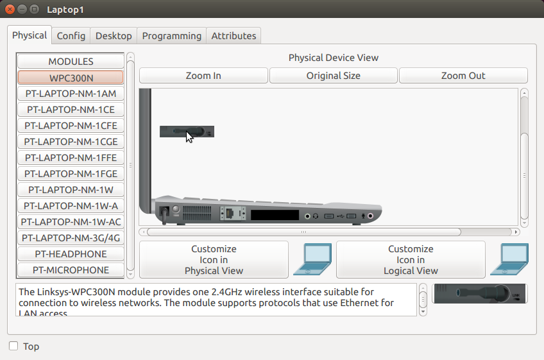Click the laptop icon beside Physical View customize
This screenshot has width=544, height=360.
click(312, 259)
